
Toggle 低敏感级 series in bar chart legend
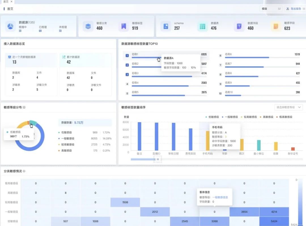coord(212,117)
